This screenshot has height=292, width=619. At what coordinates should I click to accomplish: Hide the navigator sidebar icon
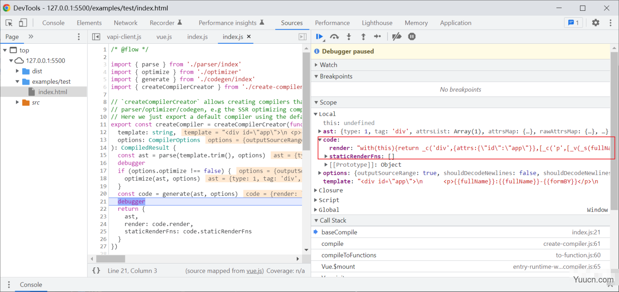tap(96, 37)
